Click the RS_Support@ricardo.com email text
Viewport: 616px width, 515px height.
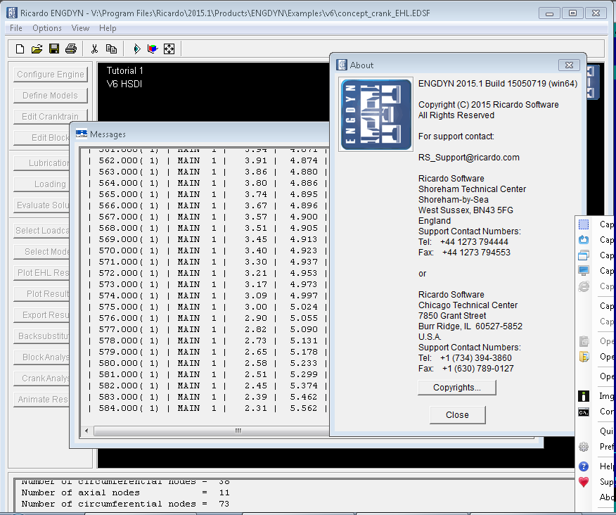[x=468, y=158]
